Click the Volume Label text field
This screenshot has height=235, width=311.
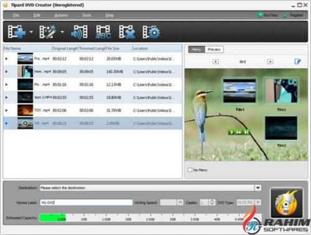pyautogui.click(x=86, y=202)
